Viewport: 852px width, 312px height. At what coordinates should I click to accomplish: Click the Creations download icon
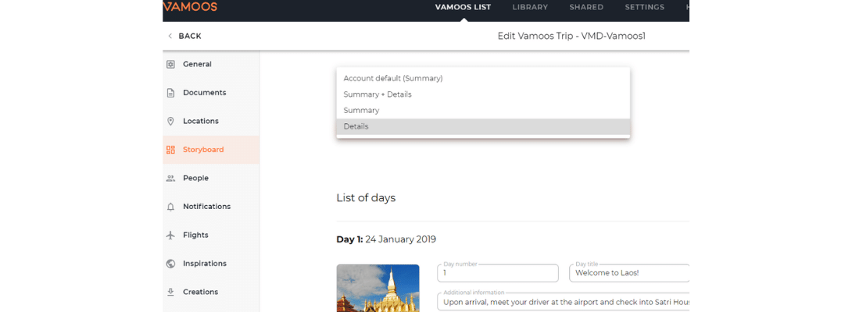point(170,292)
